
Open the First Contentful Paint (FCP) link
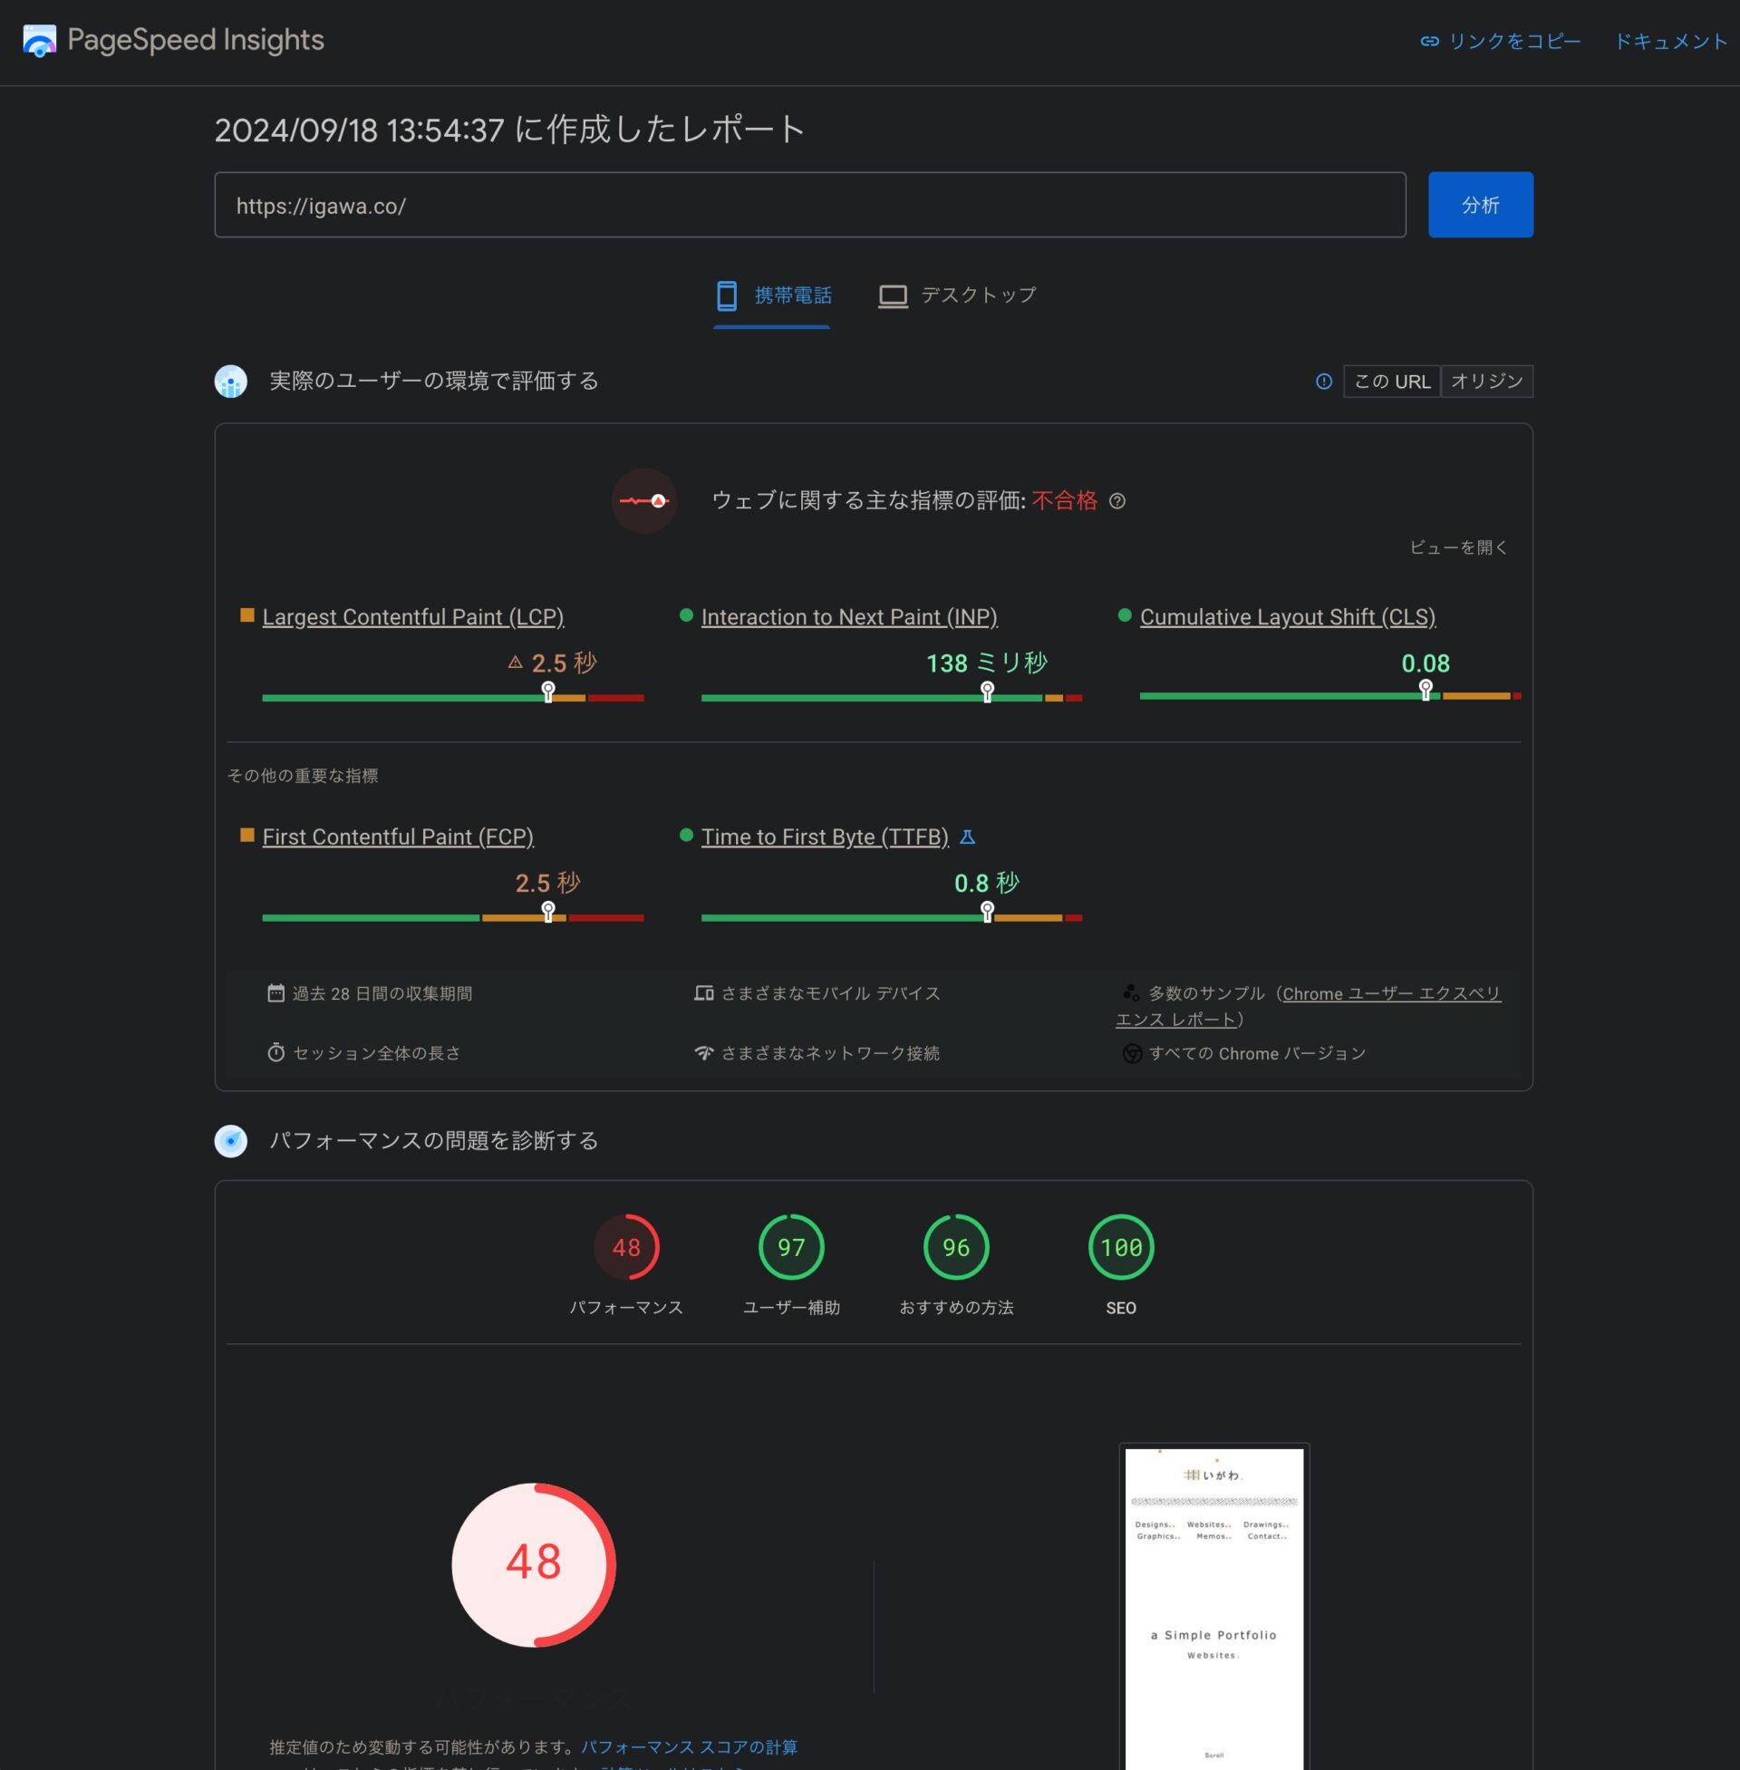click(398, 837)
